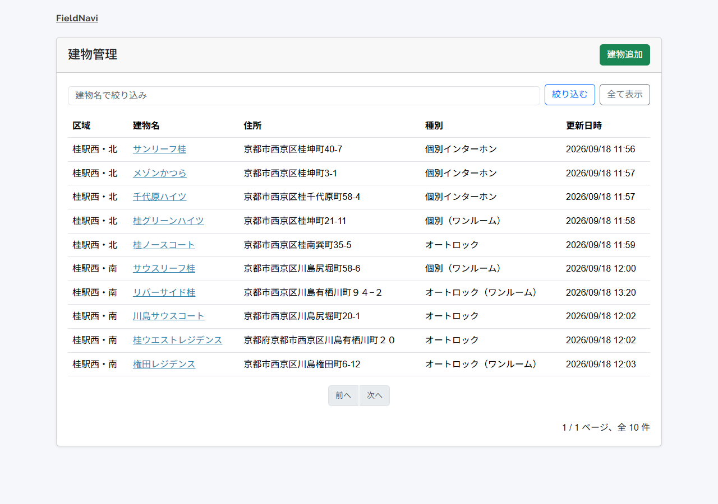Image resolution: width=718 pixels, height=504 pixels.
Task: Select timestamp 2026/09/18 13:20
Action: [601, 293]
